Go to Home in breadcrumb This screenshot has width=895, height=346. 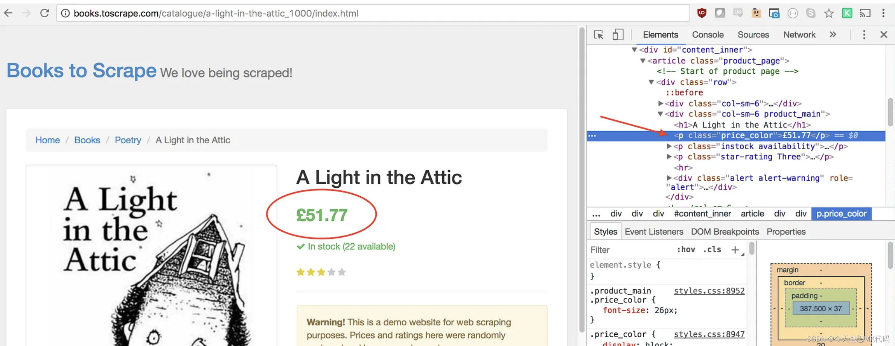pos(47,140)
